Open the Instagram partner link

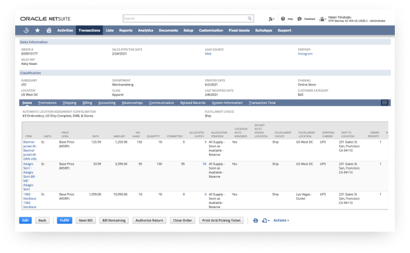click(305, 54)
